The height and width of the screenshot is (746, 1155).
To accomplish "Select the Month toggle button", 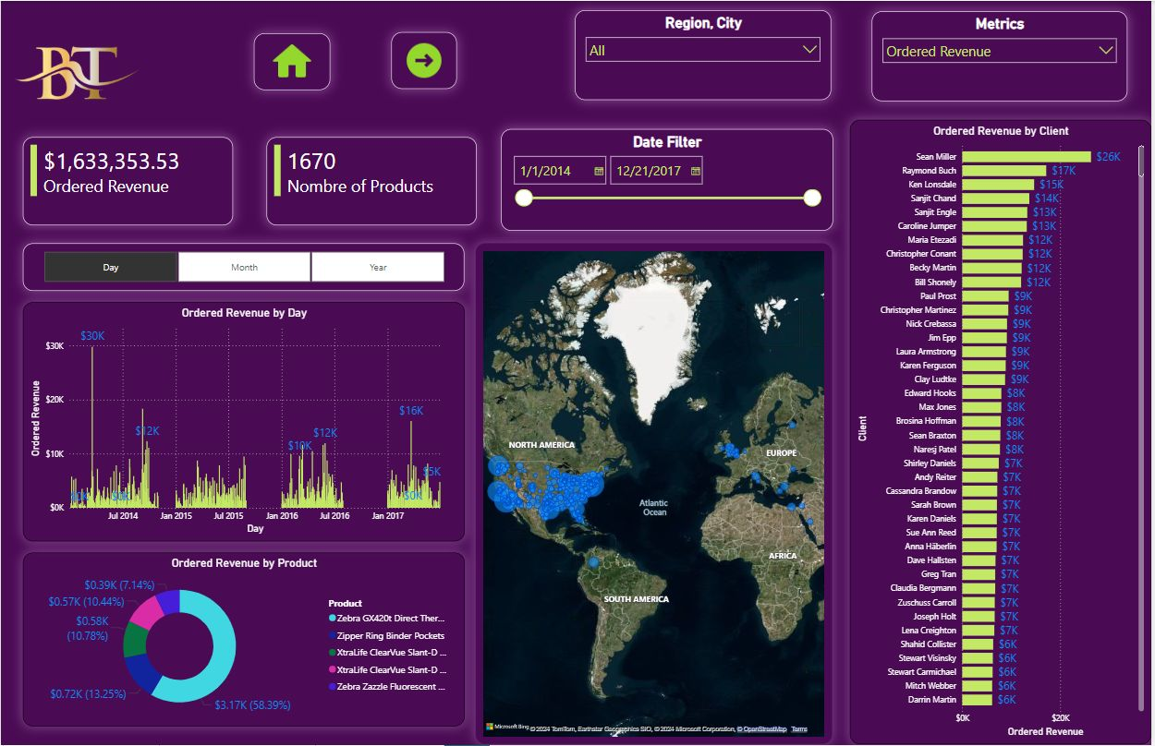I will [x=244, y=267].
